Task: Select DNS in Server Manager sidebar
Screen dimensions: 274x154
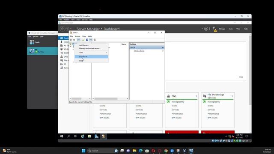Action: 64,57
